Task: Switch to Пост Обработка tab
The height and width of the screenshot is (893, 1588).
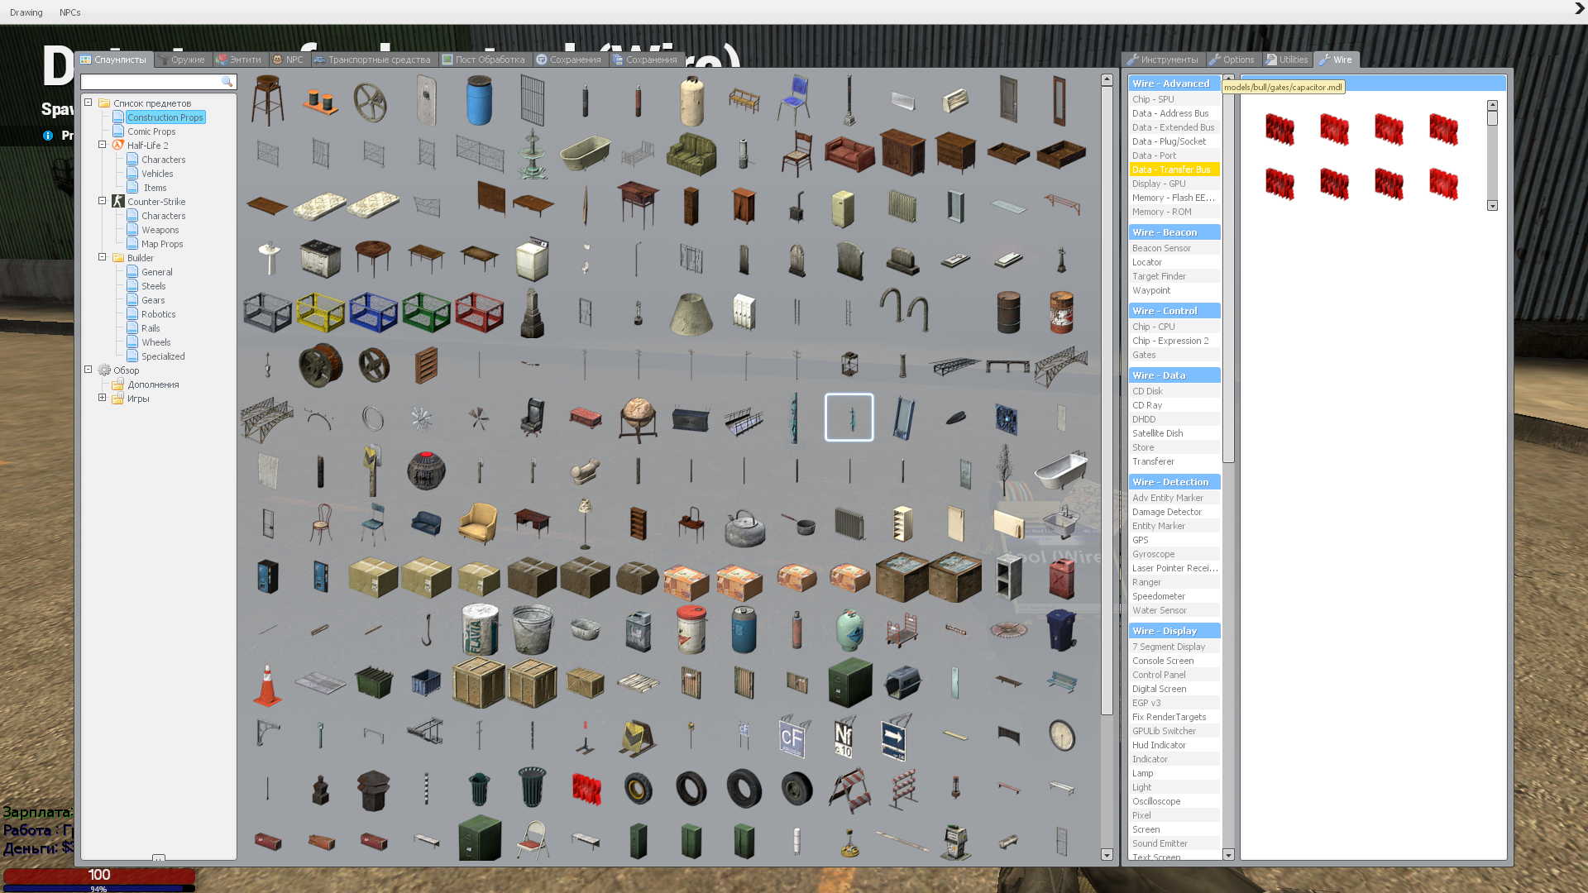Action: pos(484,60)
